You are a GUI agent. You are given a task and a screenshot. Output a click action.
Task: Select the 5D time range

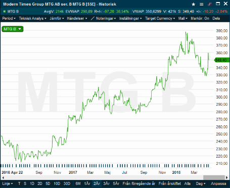48,183
